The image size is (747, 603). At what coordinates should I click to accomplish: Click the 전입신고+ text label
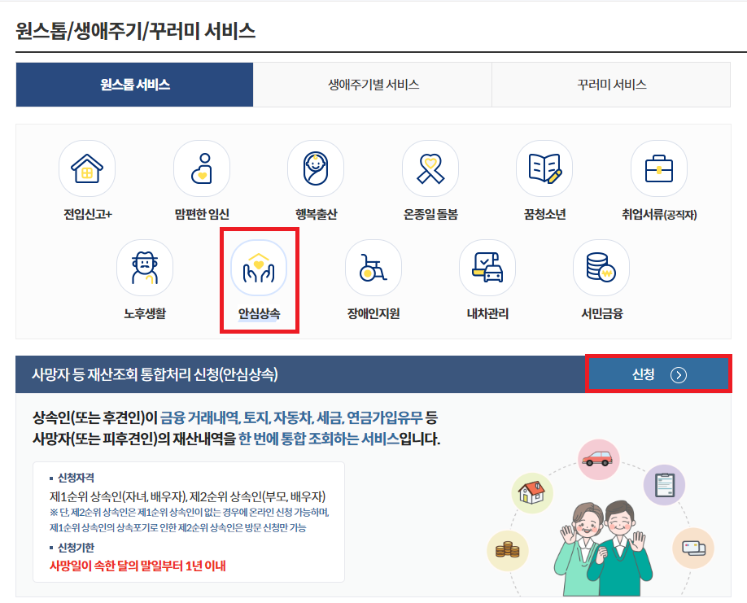pos(88,214)
